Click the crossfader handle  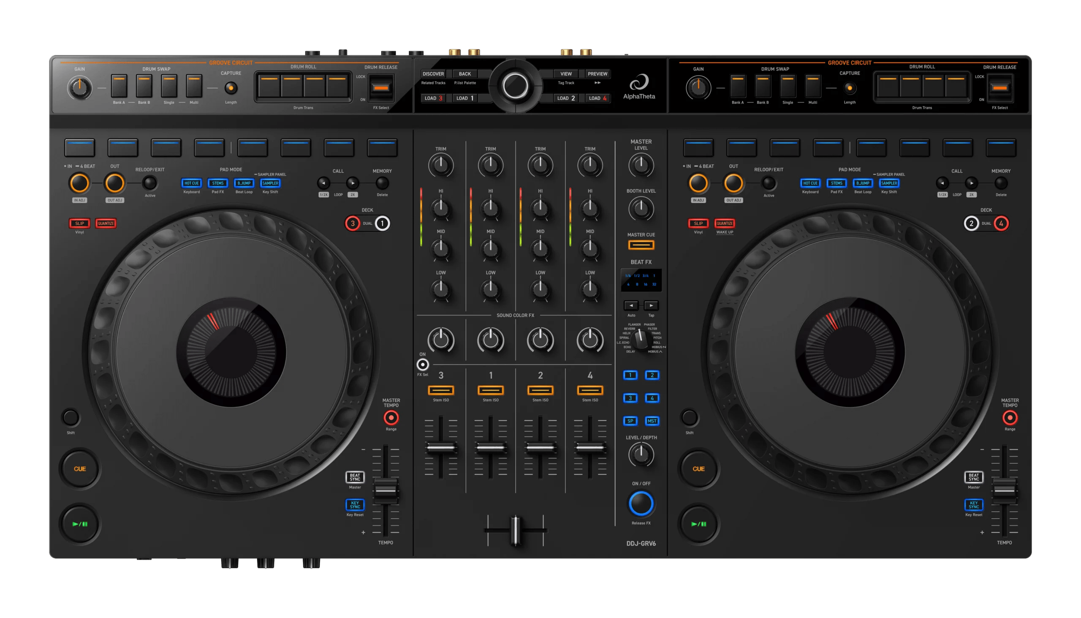click(x=515, y=530)
